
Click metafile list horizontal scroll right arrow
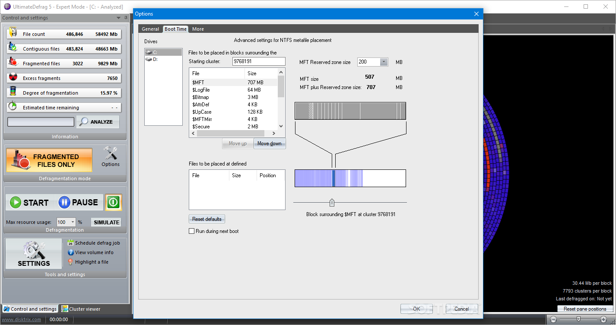point(275,134)
